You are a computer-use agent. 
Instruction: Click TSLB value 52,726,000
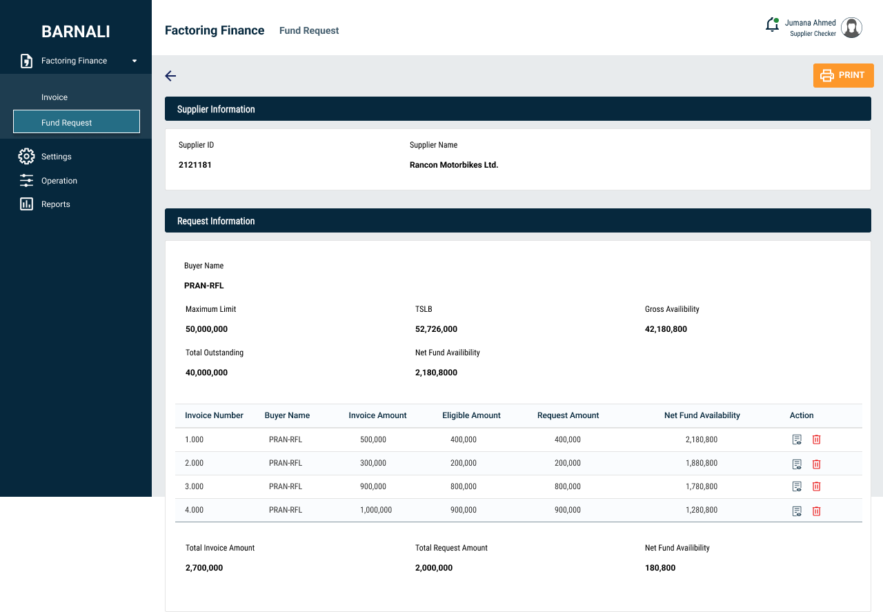(436, 329)
